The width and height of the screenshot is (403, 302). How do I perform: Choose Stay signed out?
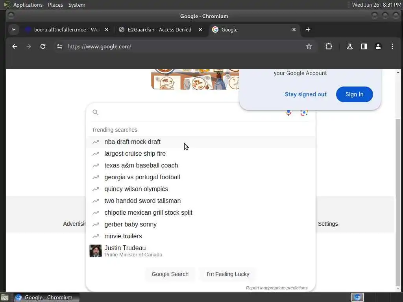[305, 94]
